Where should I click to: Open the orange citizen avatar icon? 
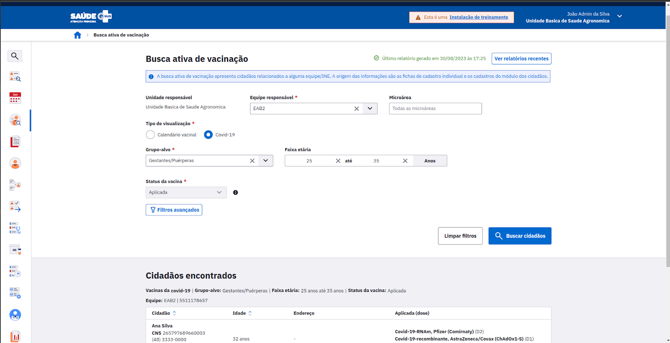pos(15,163)
